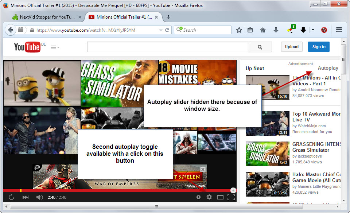Open Top 10 Awkward Moments video link
Viewport: 350px width, 213px height.
click(316, 117)
